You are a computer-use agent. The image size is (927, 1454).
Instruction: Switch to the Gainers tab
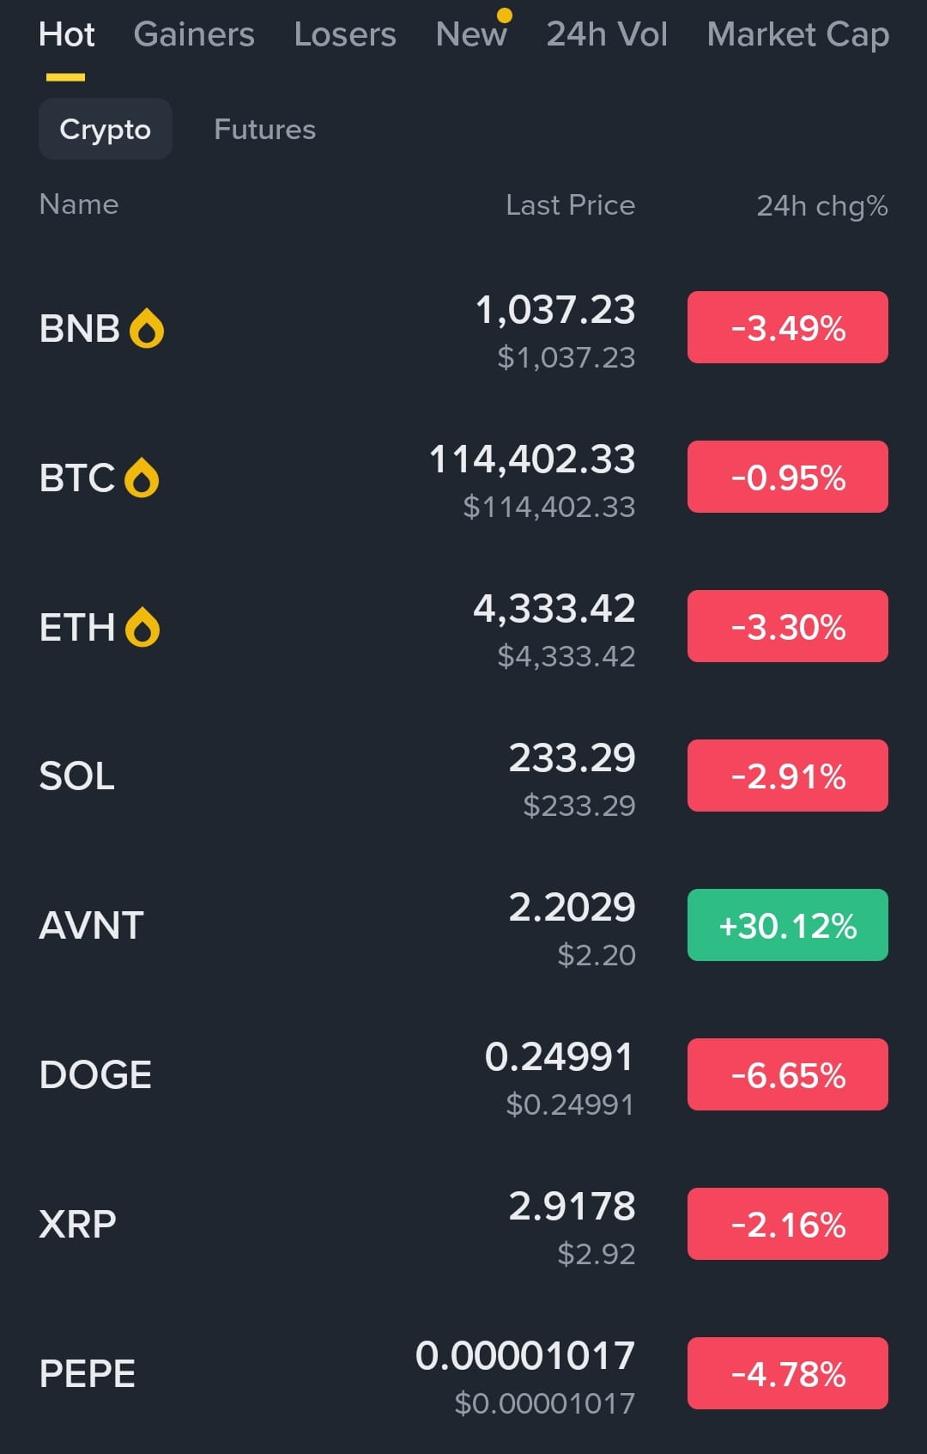click(x=194, y=34)
